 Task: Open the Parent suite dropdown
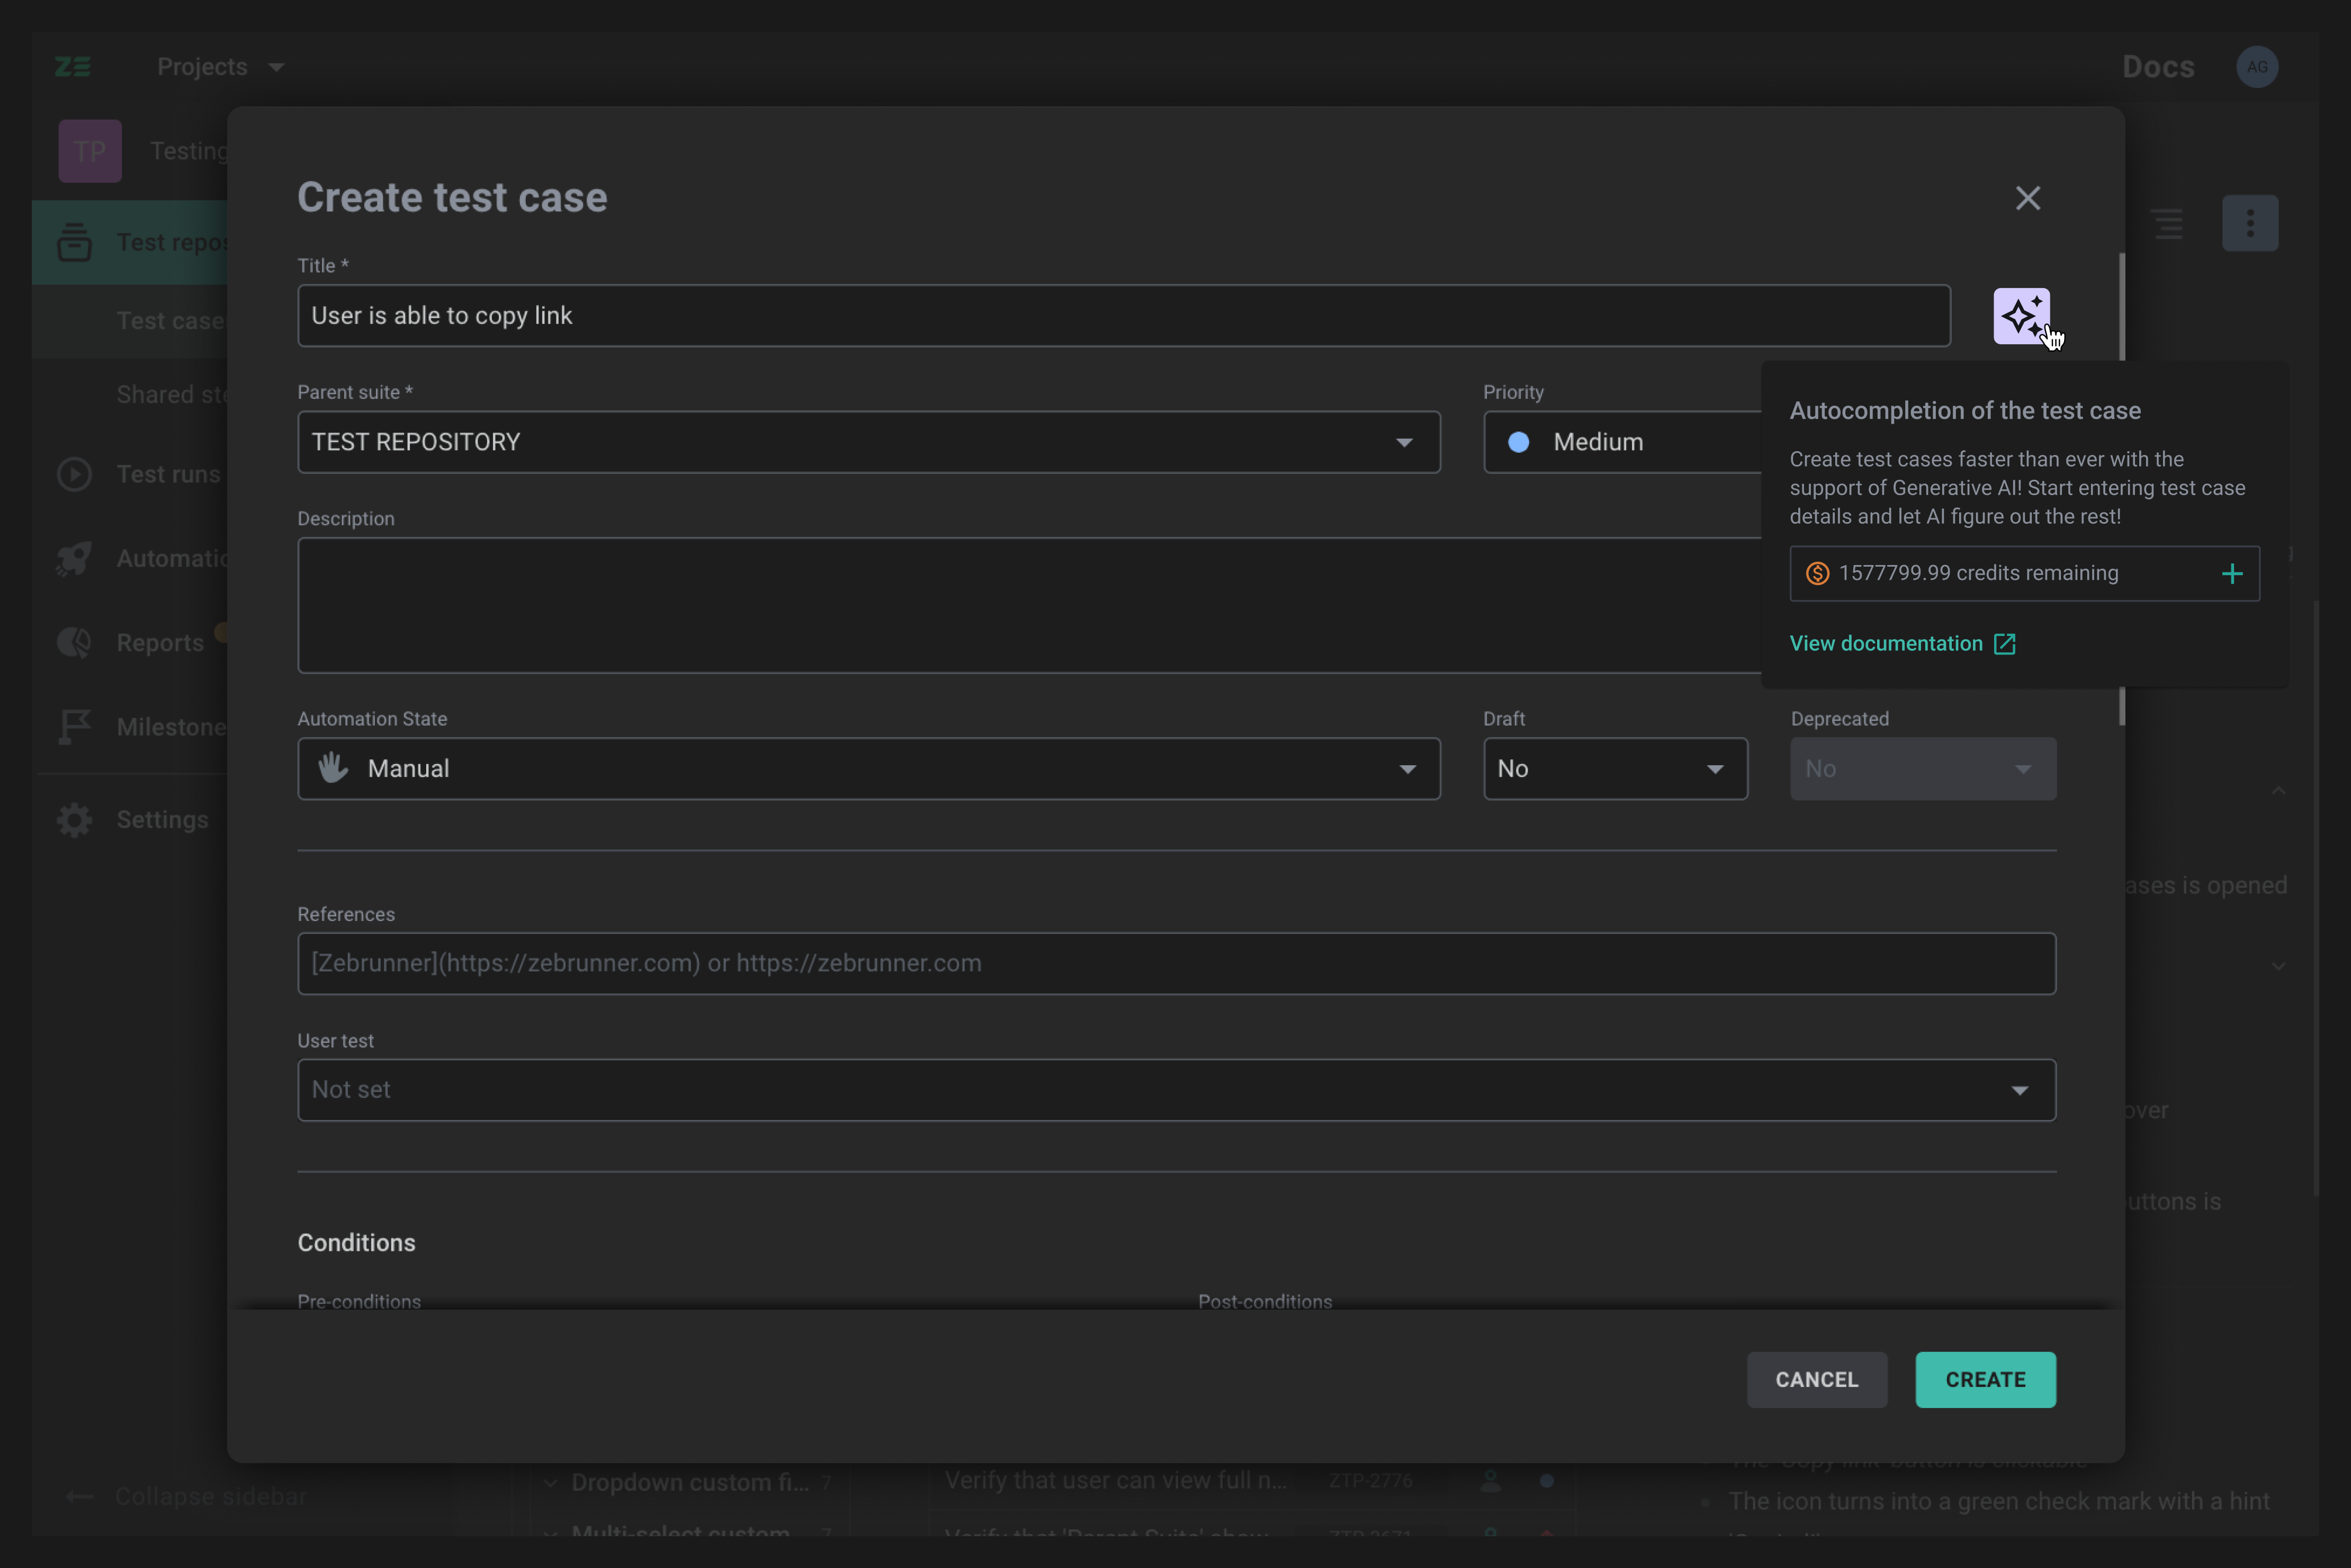(x=1405, y=442)
